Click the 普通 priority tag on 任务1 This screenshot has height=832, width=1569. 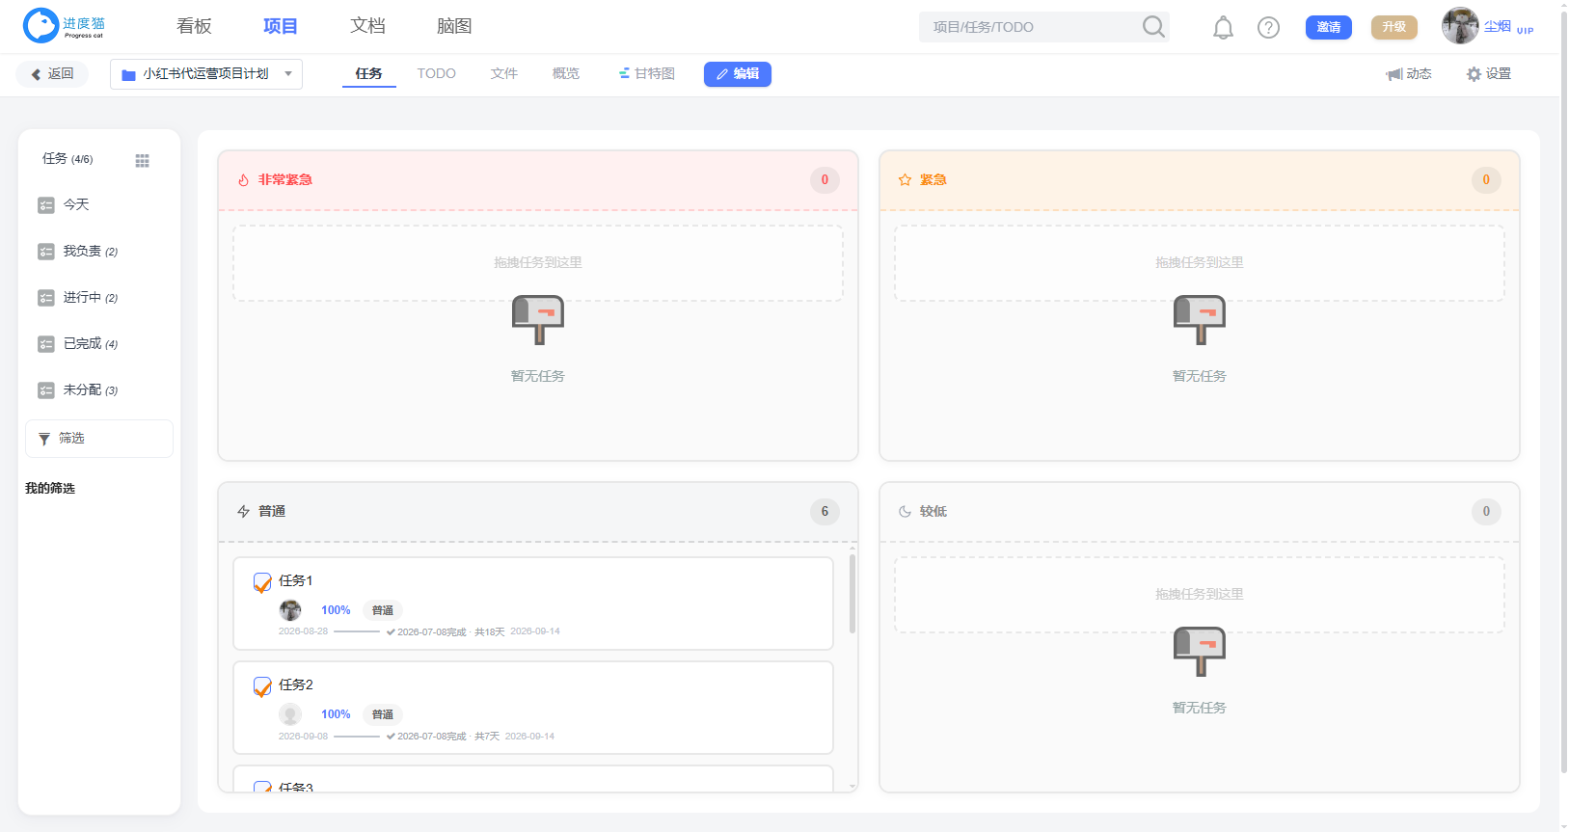point(383,610)
